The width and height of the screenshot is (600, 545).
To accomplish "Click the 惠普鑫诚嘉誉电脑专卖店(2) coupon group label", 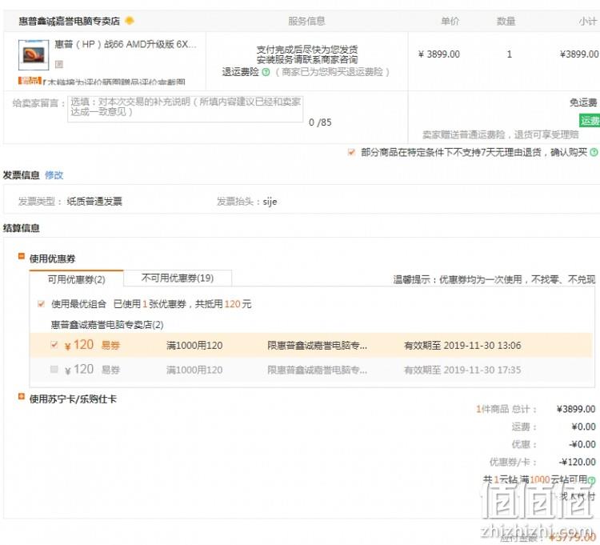I will pyautogui.click(x=107, y=325).
